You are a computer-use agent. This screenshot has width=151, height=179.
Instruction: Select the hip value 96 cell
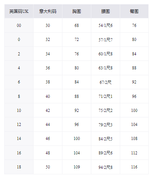pyautogui.click(x=134, y=96)
